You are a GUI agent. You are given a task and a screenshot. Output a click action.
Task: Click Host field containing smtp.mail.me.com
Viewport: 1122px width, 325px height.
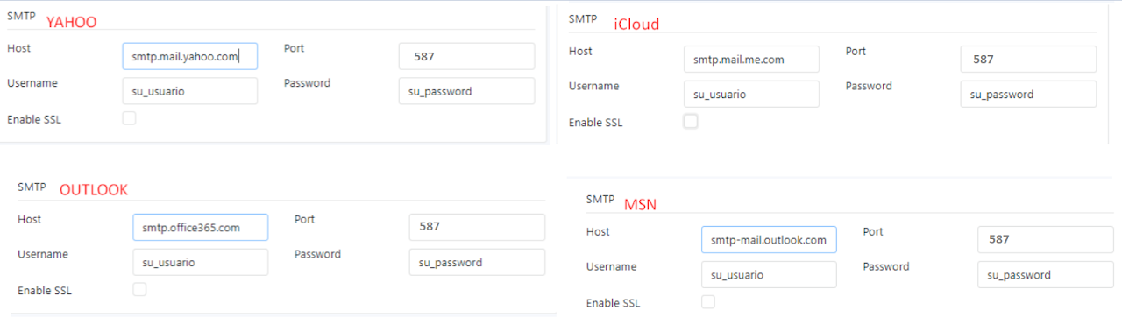coord(751,60)
